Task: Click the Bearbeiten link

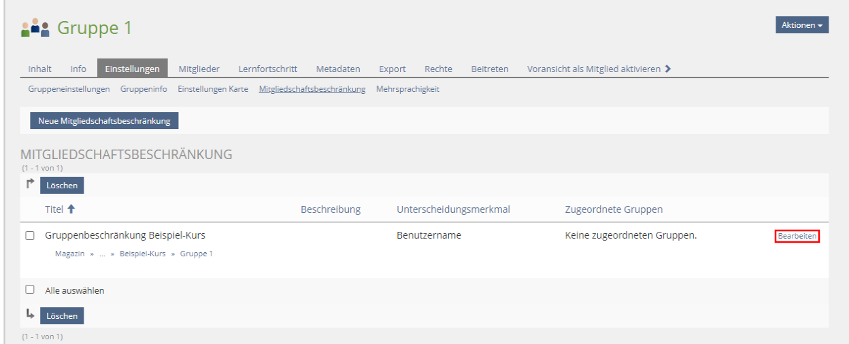Action: coord(797,236)
